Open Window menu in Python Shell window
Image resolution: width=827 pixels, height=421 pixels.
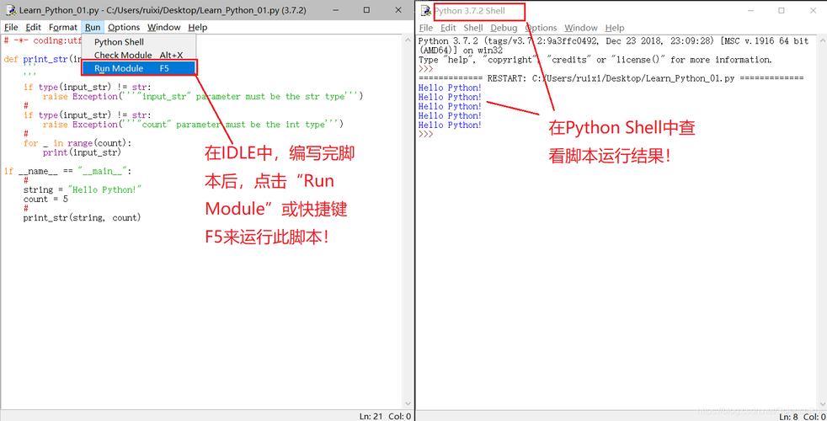(581, 28)
